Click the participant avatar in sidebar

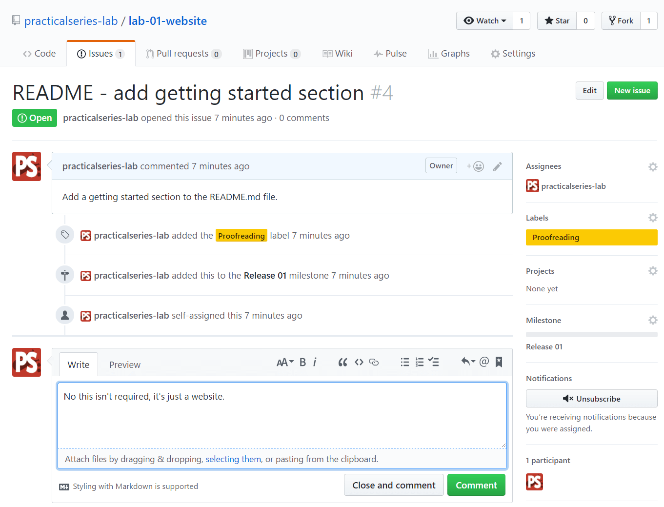point(535,482)
